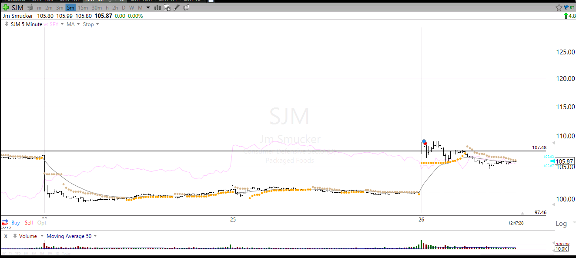Click the Jm Smucker company name
This screenshot has height=258, width=576.
tap(18, 16)
